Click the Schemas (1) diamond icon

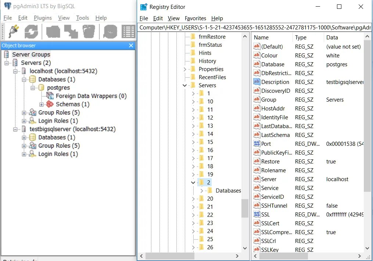click(50, 104)
